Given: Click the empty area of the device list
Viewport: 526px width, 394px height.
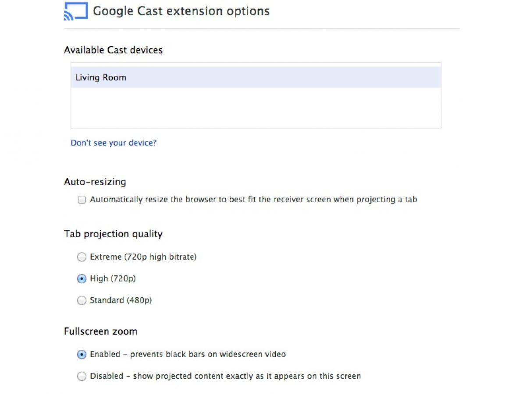Looking at the screenshot, I should pyautogui.click(x=256, y=108).
